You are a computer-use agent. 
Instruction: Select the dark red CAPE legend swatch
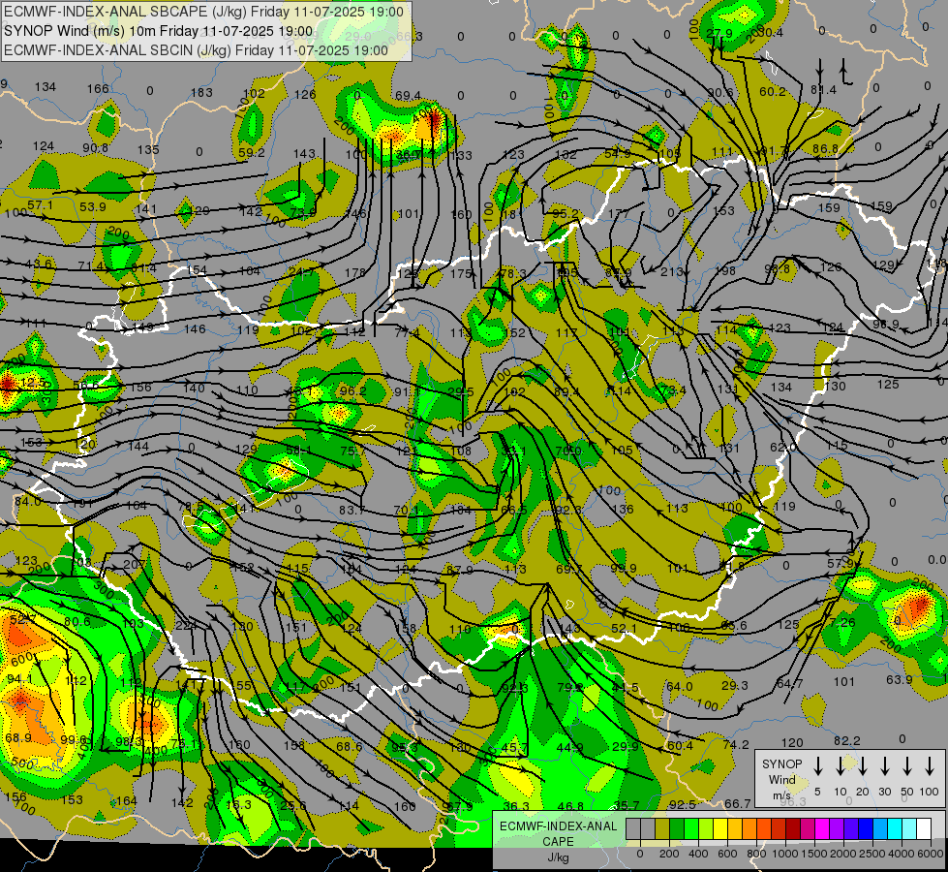coord(793,828)
